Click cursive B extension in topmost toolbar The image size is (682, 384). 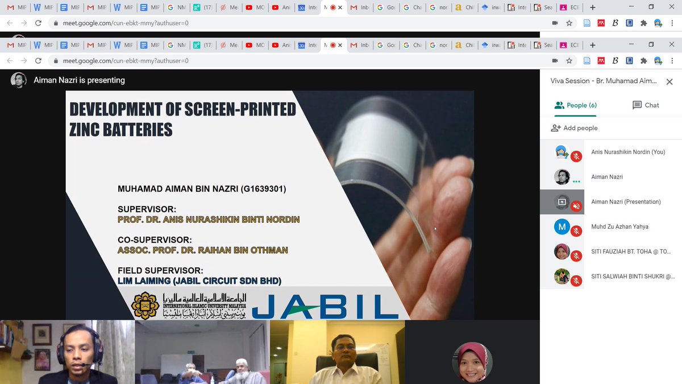tap(616, 23)
